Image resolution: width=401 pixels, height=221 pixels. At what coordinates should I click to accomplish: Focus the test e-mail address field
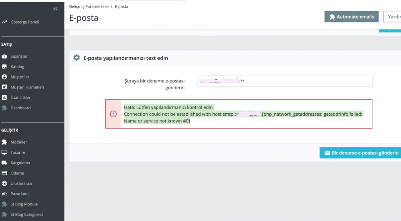pos(285,81)
